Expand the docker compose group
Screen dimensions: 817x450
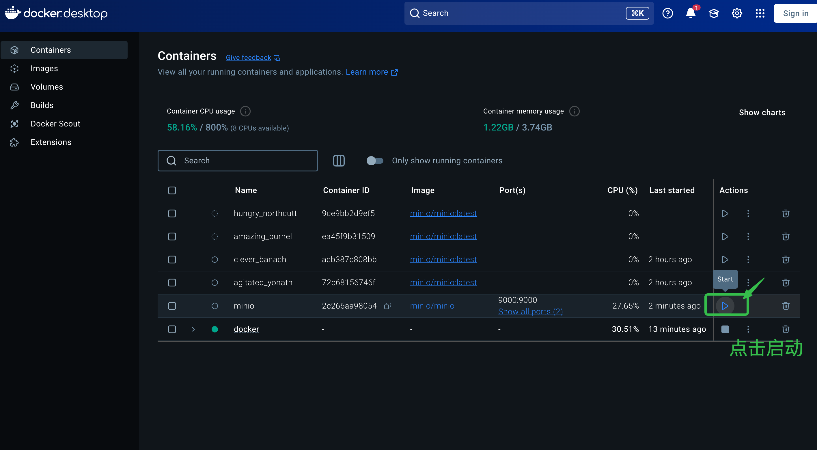[x=193, y=329]
